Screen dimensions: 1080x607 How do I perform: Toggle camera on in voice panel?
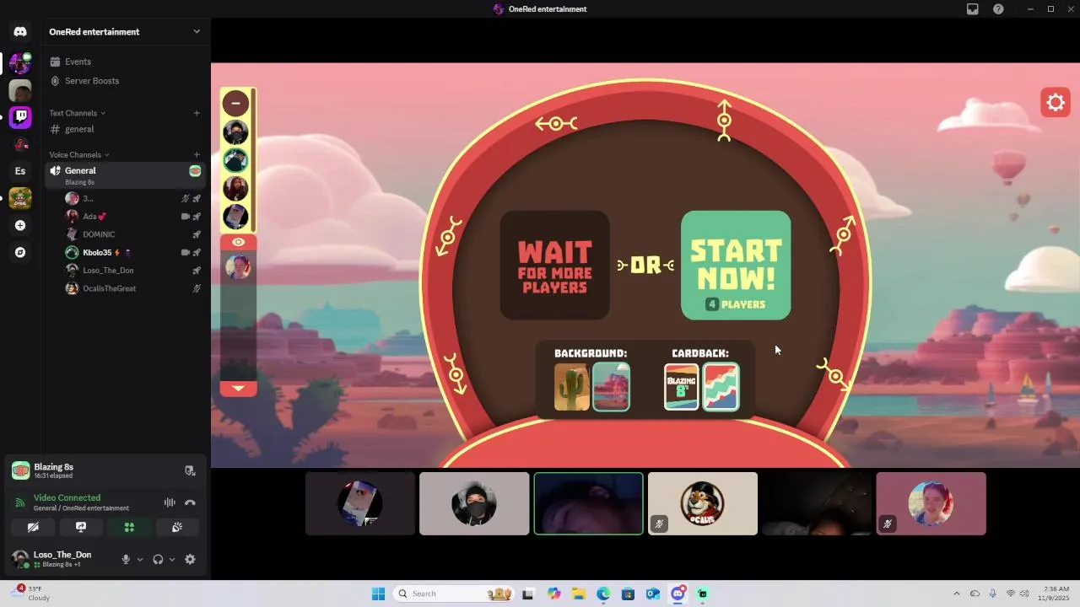coord(33,527)
